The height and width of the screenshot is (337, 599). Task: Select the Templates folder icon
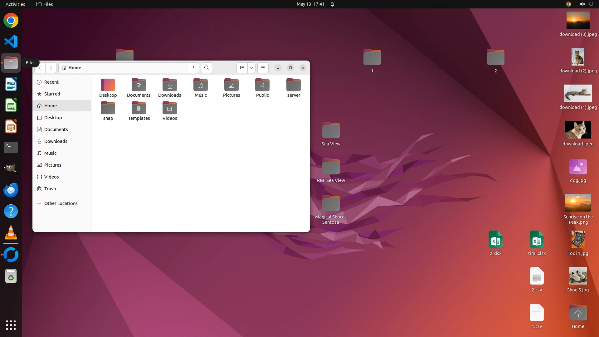pos(139,108)
